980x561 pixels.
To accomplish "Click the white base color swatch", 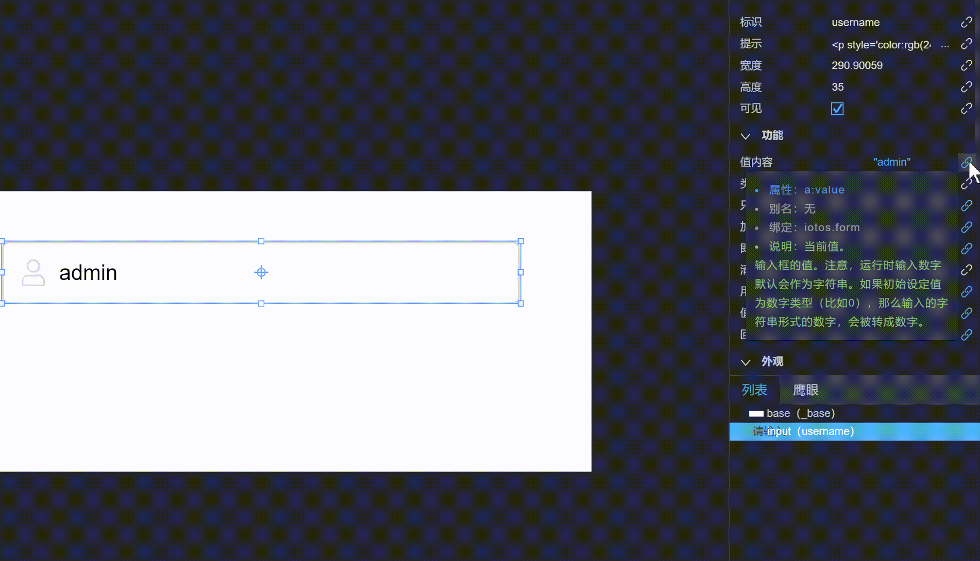I will pos(756,413).
